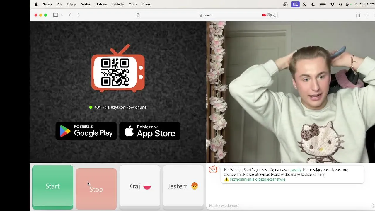Image resolution: width=375 pixels, height=211 pixels.
Task: Go back with the back arrow
Action: (x=70, y=15)
